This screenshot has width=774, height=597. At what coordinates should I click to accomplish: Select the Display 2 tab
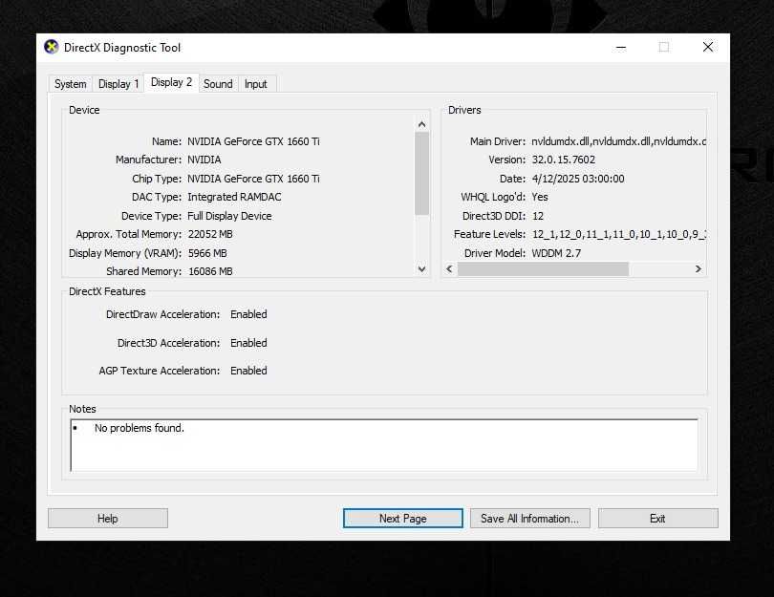pos(171,82)
